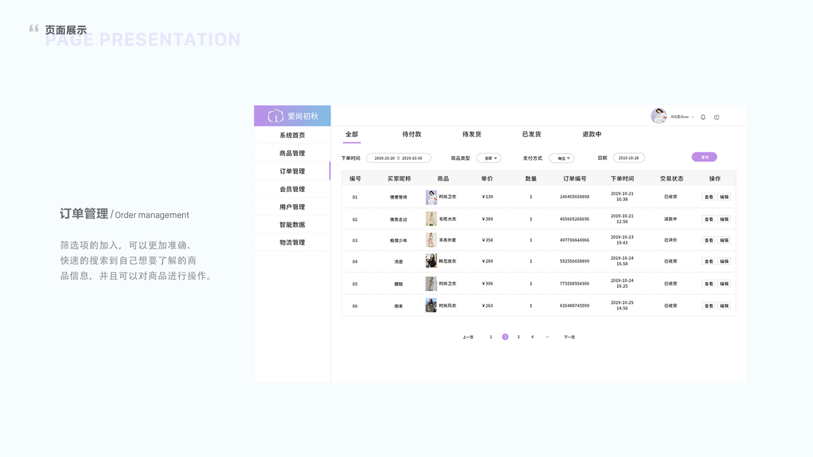Click order number 465665266656
This screenshot has height=457, width=813.
(x=575, y=219)
